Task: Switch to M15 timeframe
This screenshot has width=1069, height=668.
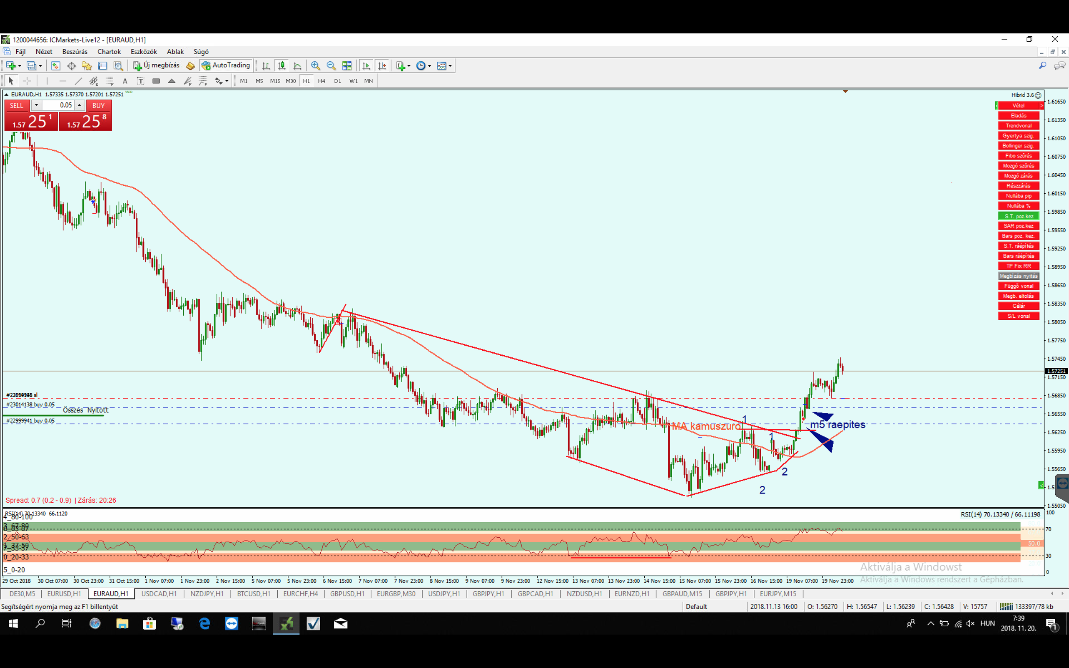Action: coord(275,81)
